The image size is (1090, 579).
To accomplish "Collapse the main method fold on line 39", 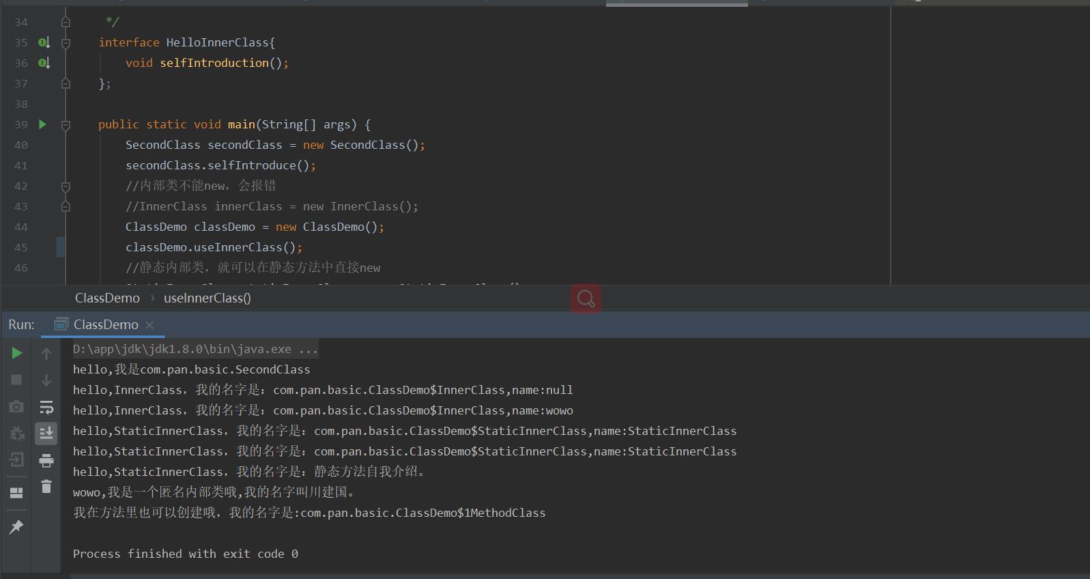I will click(x=66, y=125).
